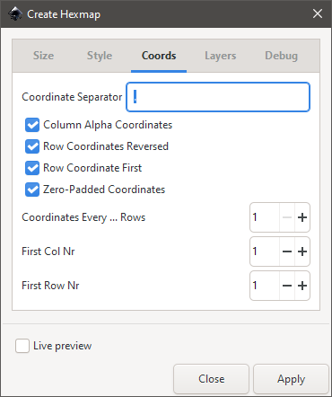Image resolution: width=332 pixels, height=397 pixels.
Task: Uncheck Column Alpha Coordinates
Action: pyautogui.click(x=32, y=125)
